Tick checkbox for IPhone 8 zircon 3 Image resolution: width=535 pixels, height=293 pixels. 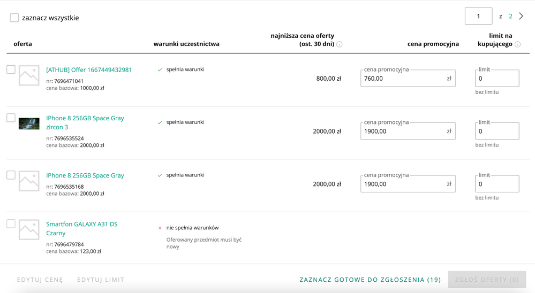pyautogui.click(x=11, y=118)
